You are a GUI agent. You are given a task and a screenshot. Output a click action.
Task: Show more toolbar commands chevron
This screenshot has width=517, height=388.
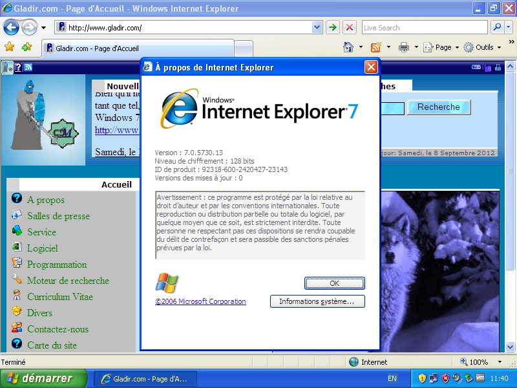[511, 42]
